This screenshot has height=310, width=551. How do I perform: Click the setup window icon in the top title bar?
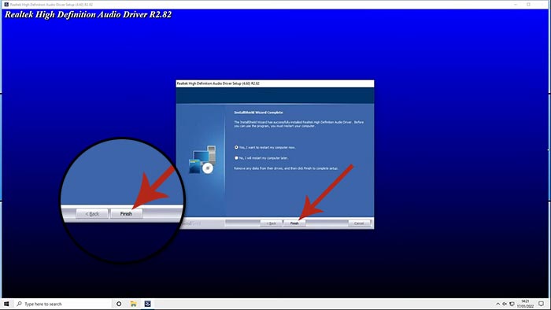[6, 4]
